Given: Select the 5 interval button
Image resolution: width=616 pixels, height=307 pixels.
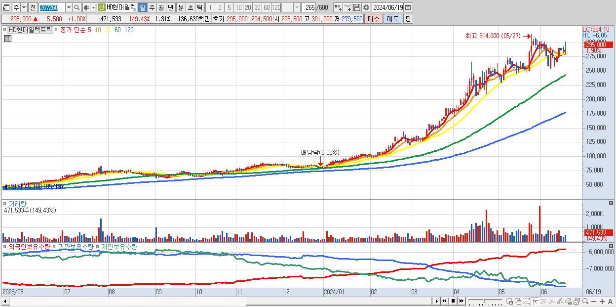Looking at the screenshot, I should (x=229, y=7).
